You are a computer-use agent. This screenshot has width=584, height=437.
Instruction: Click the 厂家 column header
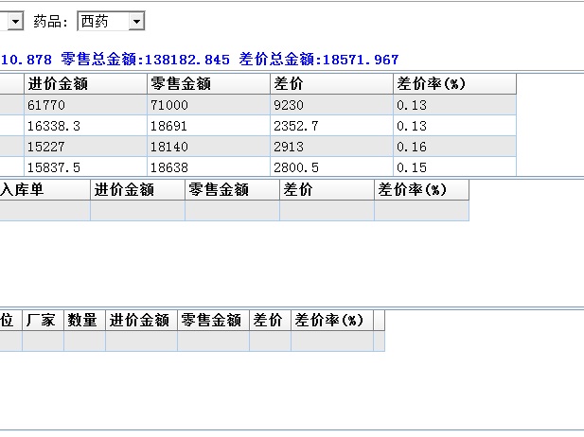coord(44,320)
